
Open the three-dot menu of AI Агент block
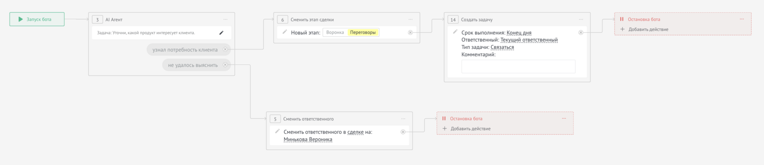tap(226, 19)
